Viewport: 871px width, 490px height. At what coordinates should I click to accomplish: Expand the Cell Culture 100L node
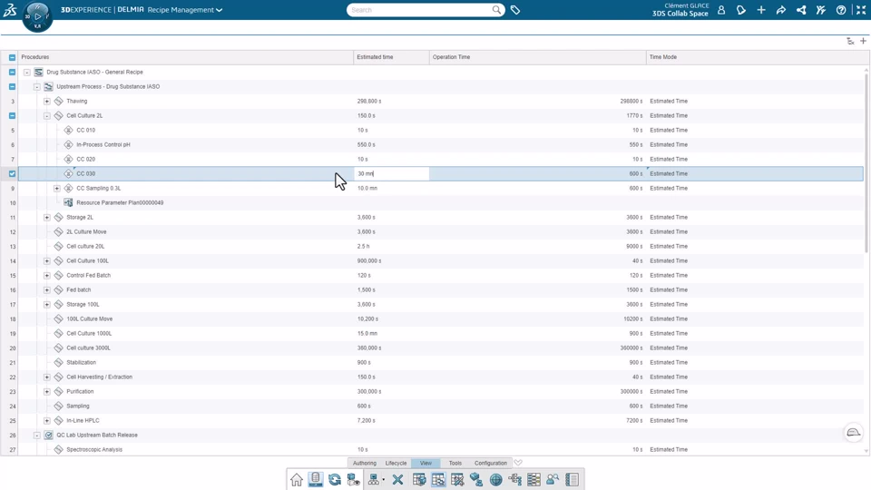[46, 260]
